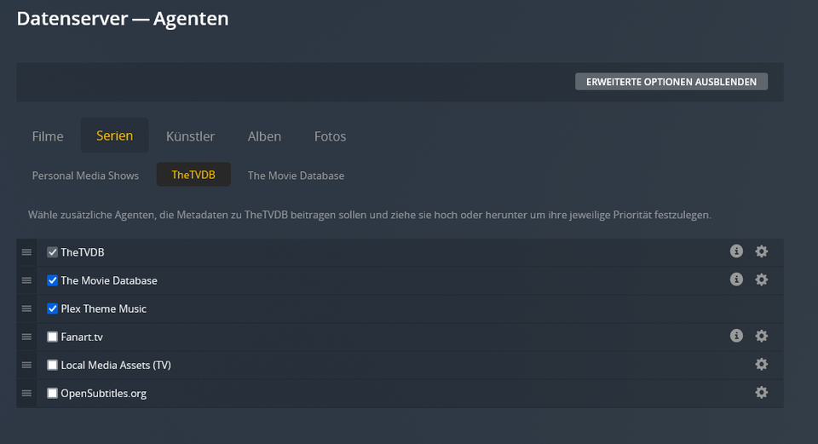The width and height of the screenshot is (818, 444).
Task: Click Erweiterte Optionen Ausblenden button
Action: point(671,82)
